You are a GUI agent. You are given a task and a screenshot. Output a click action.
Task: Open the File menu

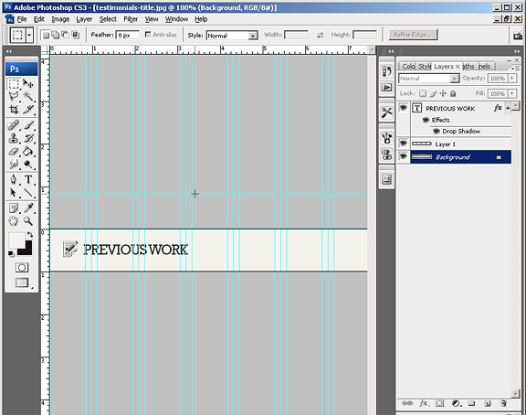click(x=22, y=19)
